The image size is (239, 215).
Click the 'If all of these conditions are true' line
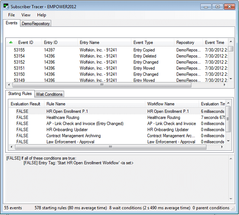click(41, 158)
